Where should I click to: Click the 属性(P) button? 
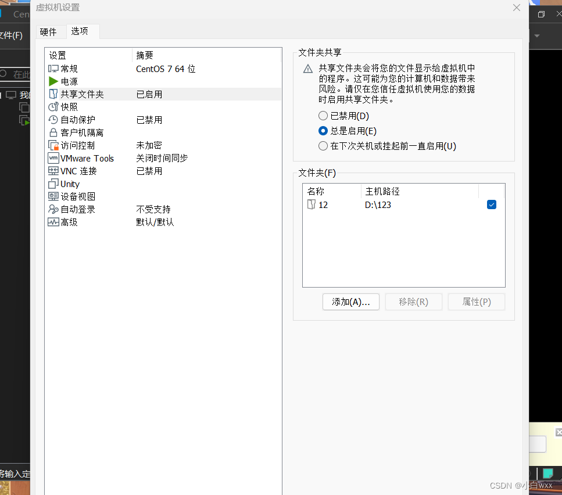click(476, 302)
